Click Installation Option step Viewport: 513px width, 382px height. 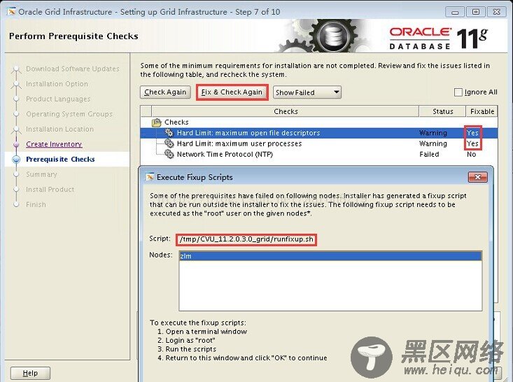[57, 84]
